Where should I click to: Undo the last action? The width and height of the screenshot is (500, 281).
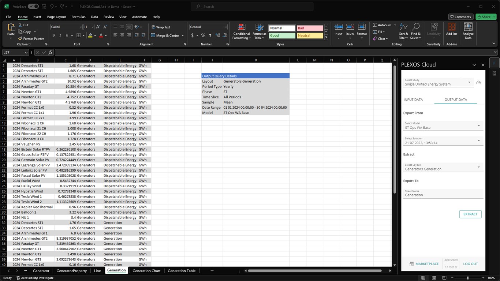52,7
